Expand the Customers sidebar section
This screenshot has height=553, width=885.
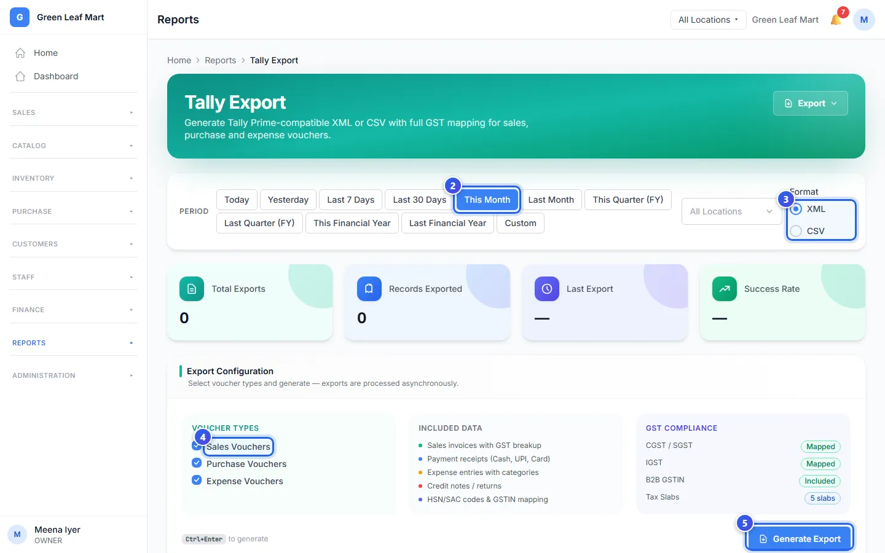(x=73, y=244)
